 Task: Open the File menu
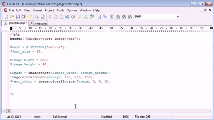[x=11, y=10]
